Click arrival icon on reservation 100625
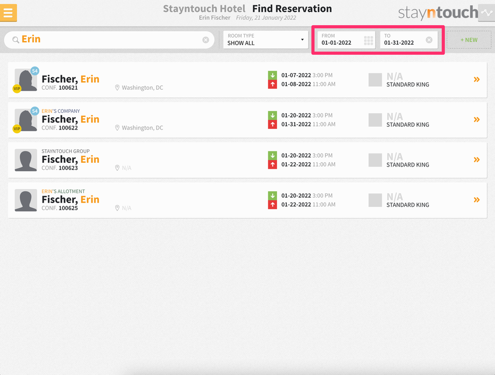The width and height of the screenshot is (495, 375). (272, 196)
